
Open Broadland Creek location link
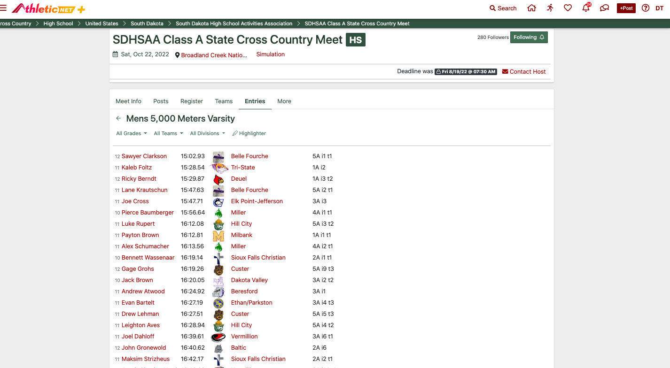211,55
